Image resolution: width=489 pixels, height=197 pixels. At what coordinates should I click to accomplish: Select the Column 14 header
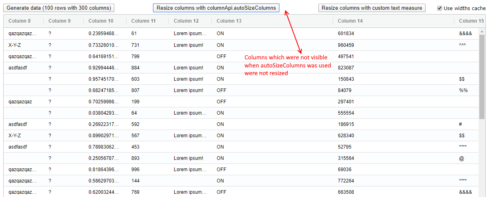coord(350,21)
